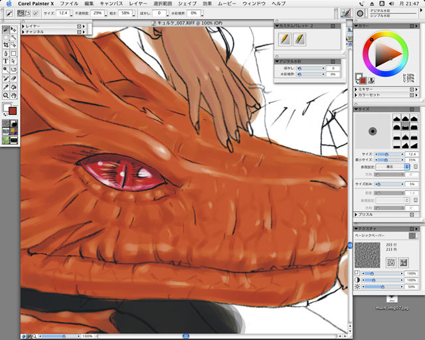Expand the レイヤー panel

(x=23, y=27)
